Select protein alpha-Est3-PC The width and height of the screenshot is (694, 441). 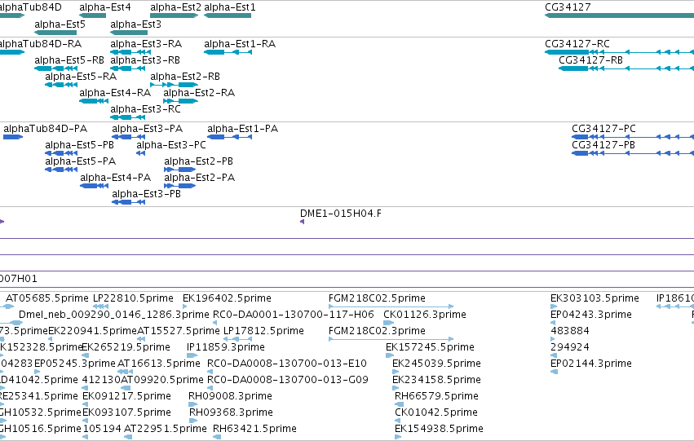pos(141,153)
